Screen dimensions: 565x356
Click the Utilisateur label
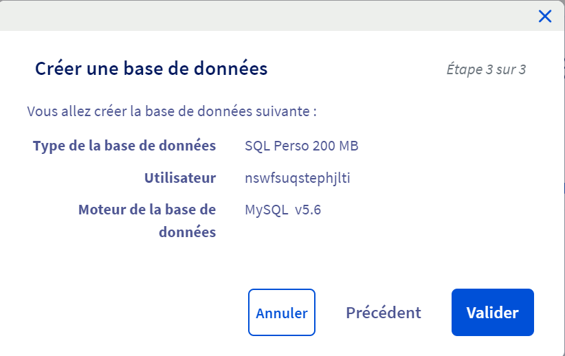coord(180,177)
